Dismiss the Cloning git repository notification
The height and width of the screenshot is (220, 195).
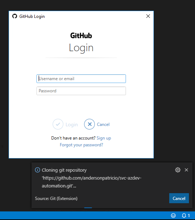coord(186,170)
